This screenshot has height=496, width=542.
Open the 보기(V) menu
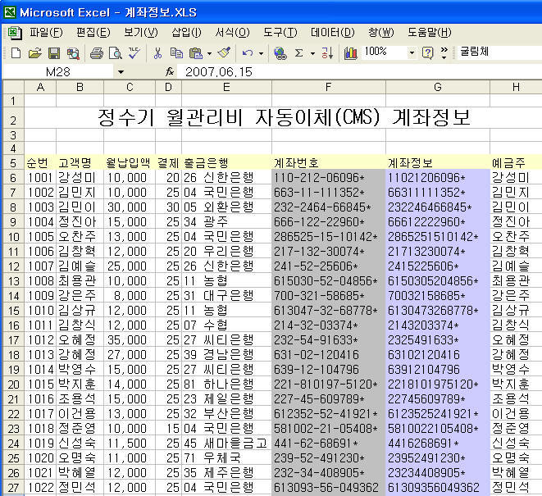pos(141,33)
